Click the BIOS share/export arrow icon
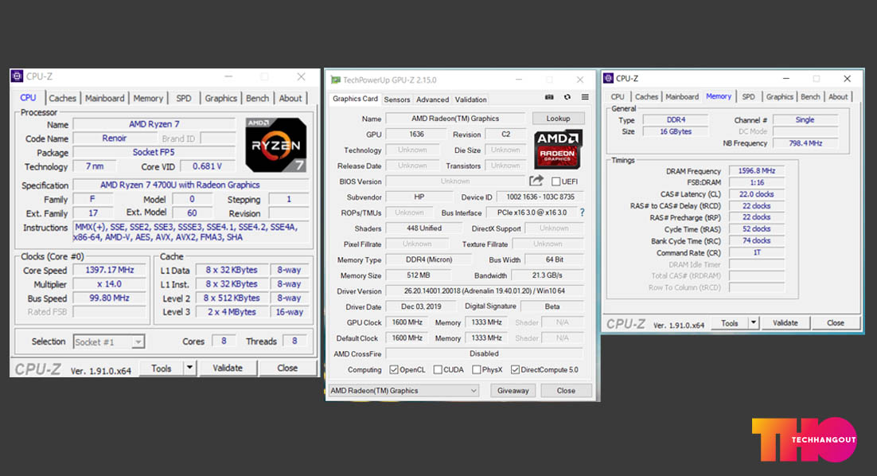This screenshot has width=877, height=476. (536, 181)
